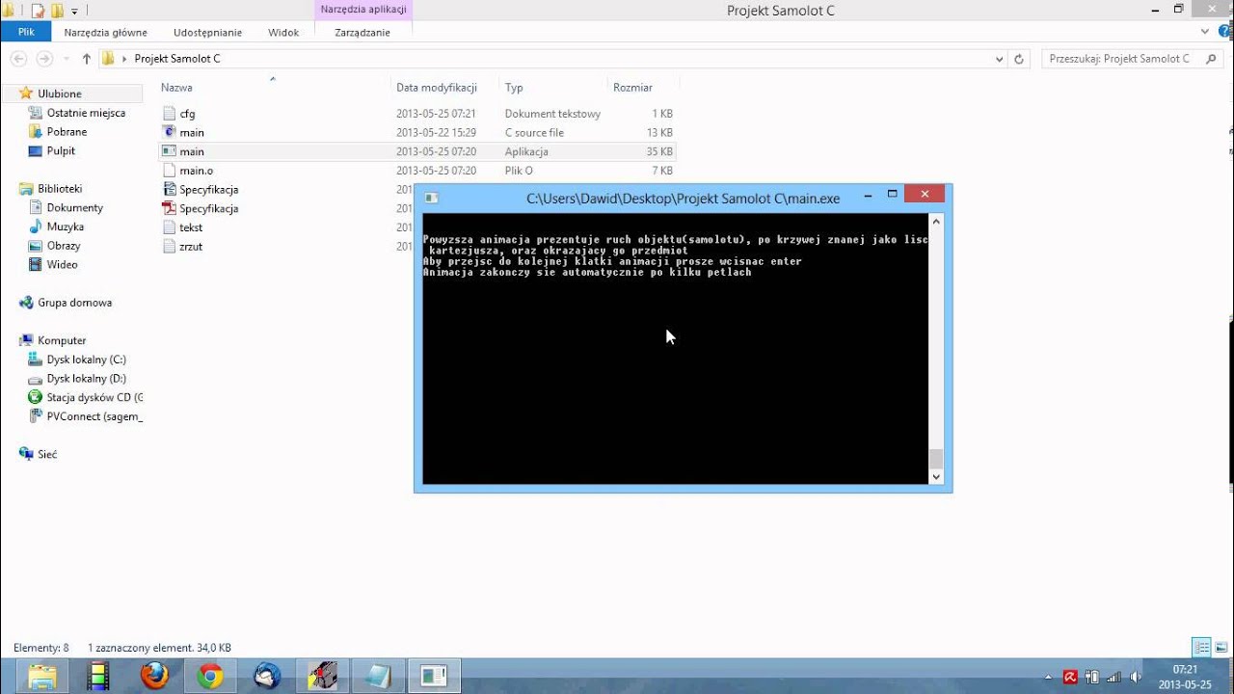Open Firefox from the taskbar

(x=154, y=677)
